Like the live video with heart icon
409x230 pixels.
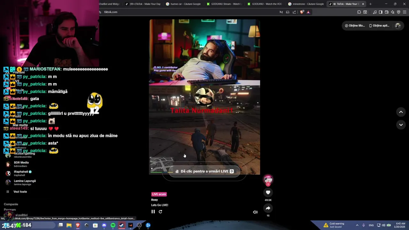click(268, 192)
